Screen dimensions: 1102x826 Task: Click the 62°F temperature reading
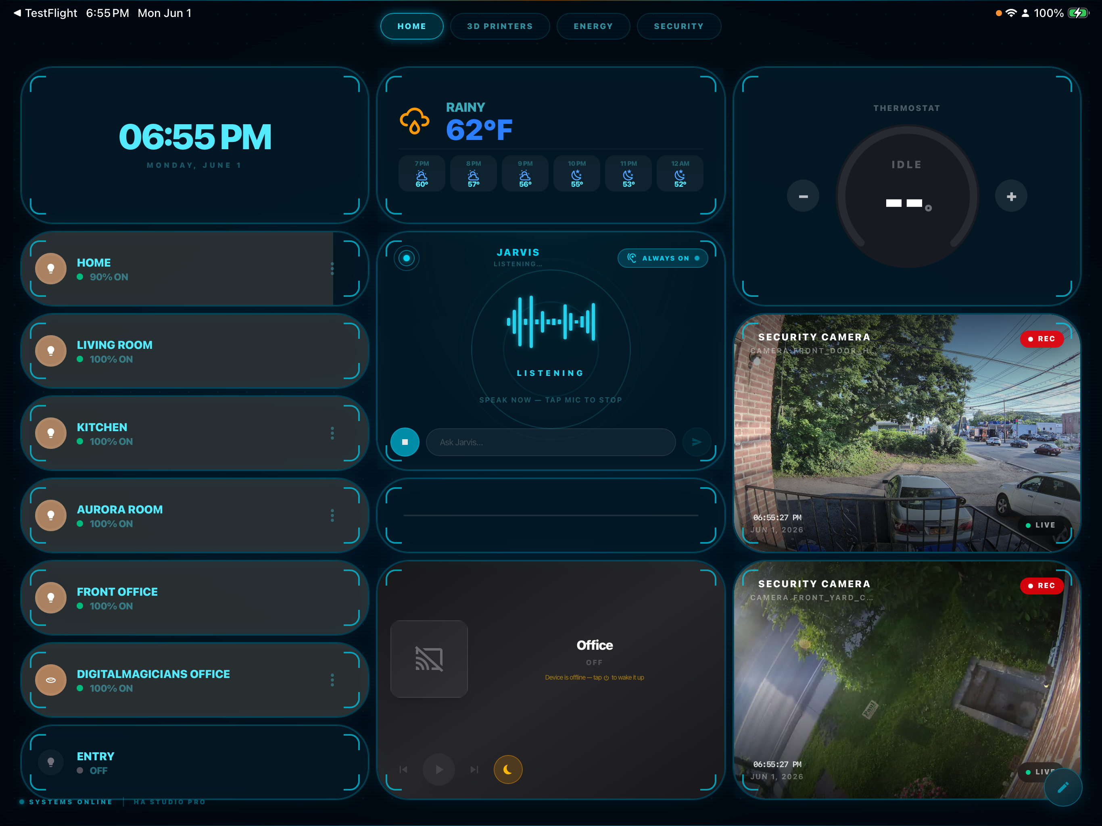[479, 130]
